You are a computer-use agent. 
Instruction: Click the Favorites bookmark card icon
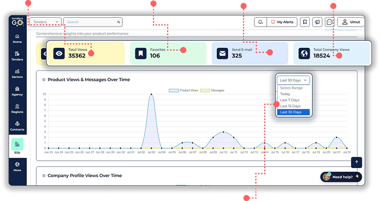(141, 53)
